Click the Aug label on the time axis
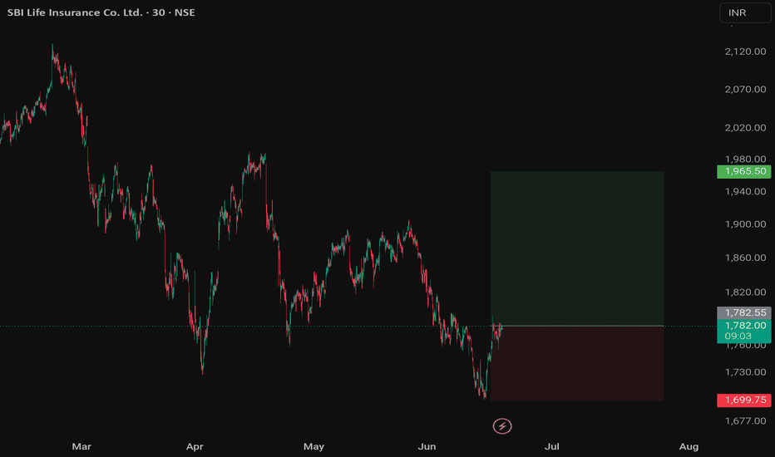This screenshot has height=457, width=775. click(689, 447)
